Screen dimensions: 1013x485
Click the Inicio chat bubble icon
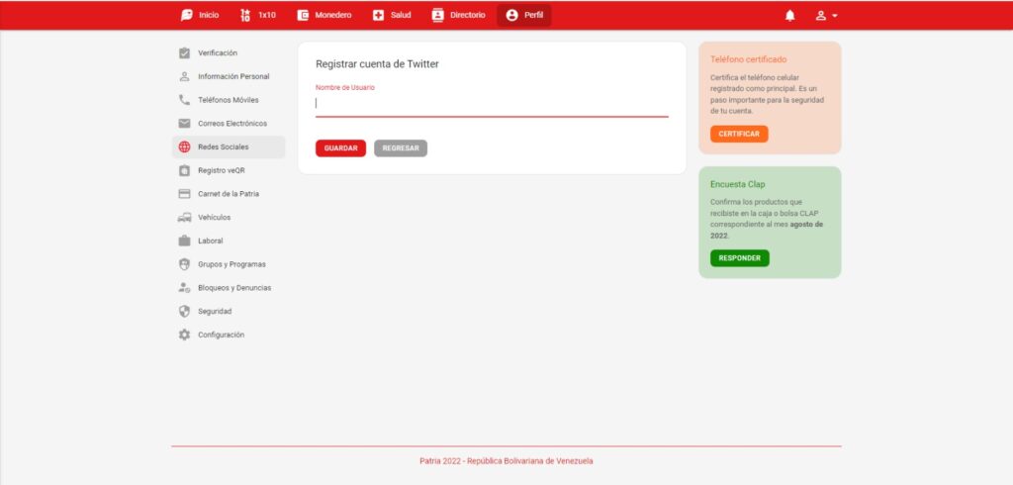click(187, 16)
